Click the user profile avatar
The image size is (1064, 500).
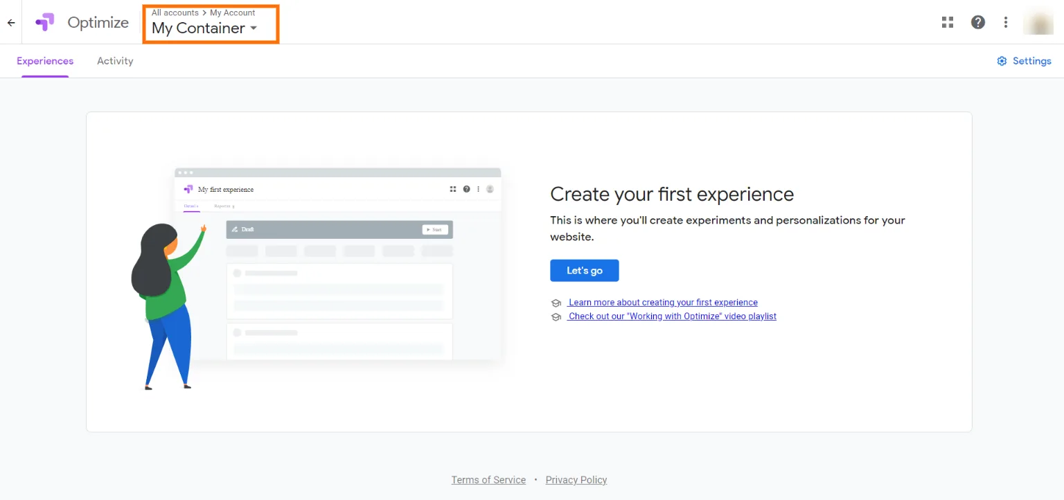[x=1038, y=22]
